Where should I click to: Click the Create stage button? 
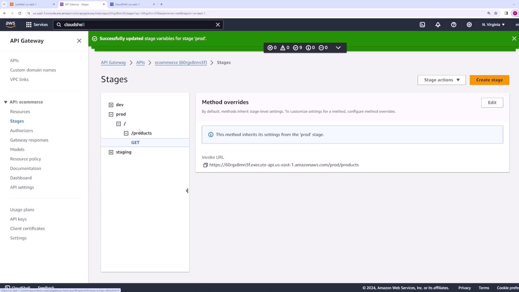(x=489, y=80)
